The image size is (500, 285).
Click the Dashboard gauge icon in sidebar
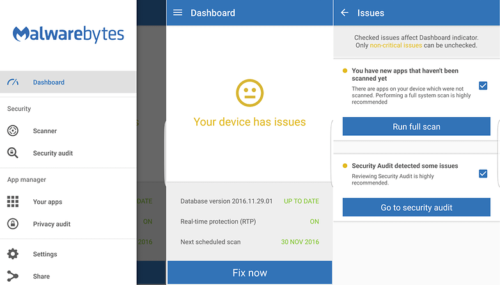click(x=13, y=82)
